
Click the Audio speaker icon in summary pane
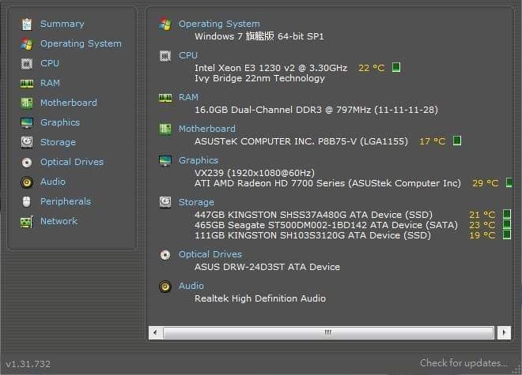click(x=165, y=287)
